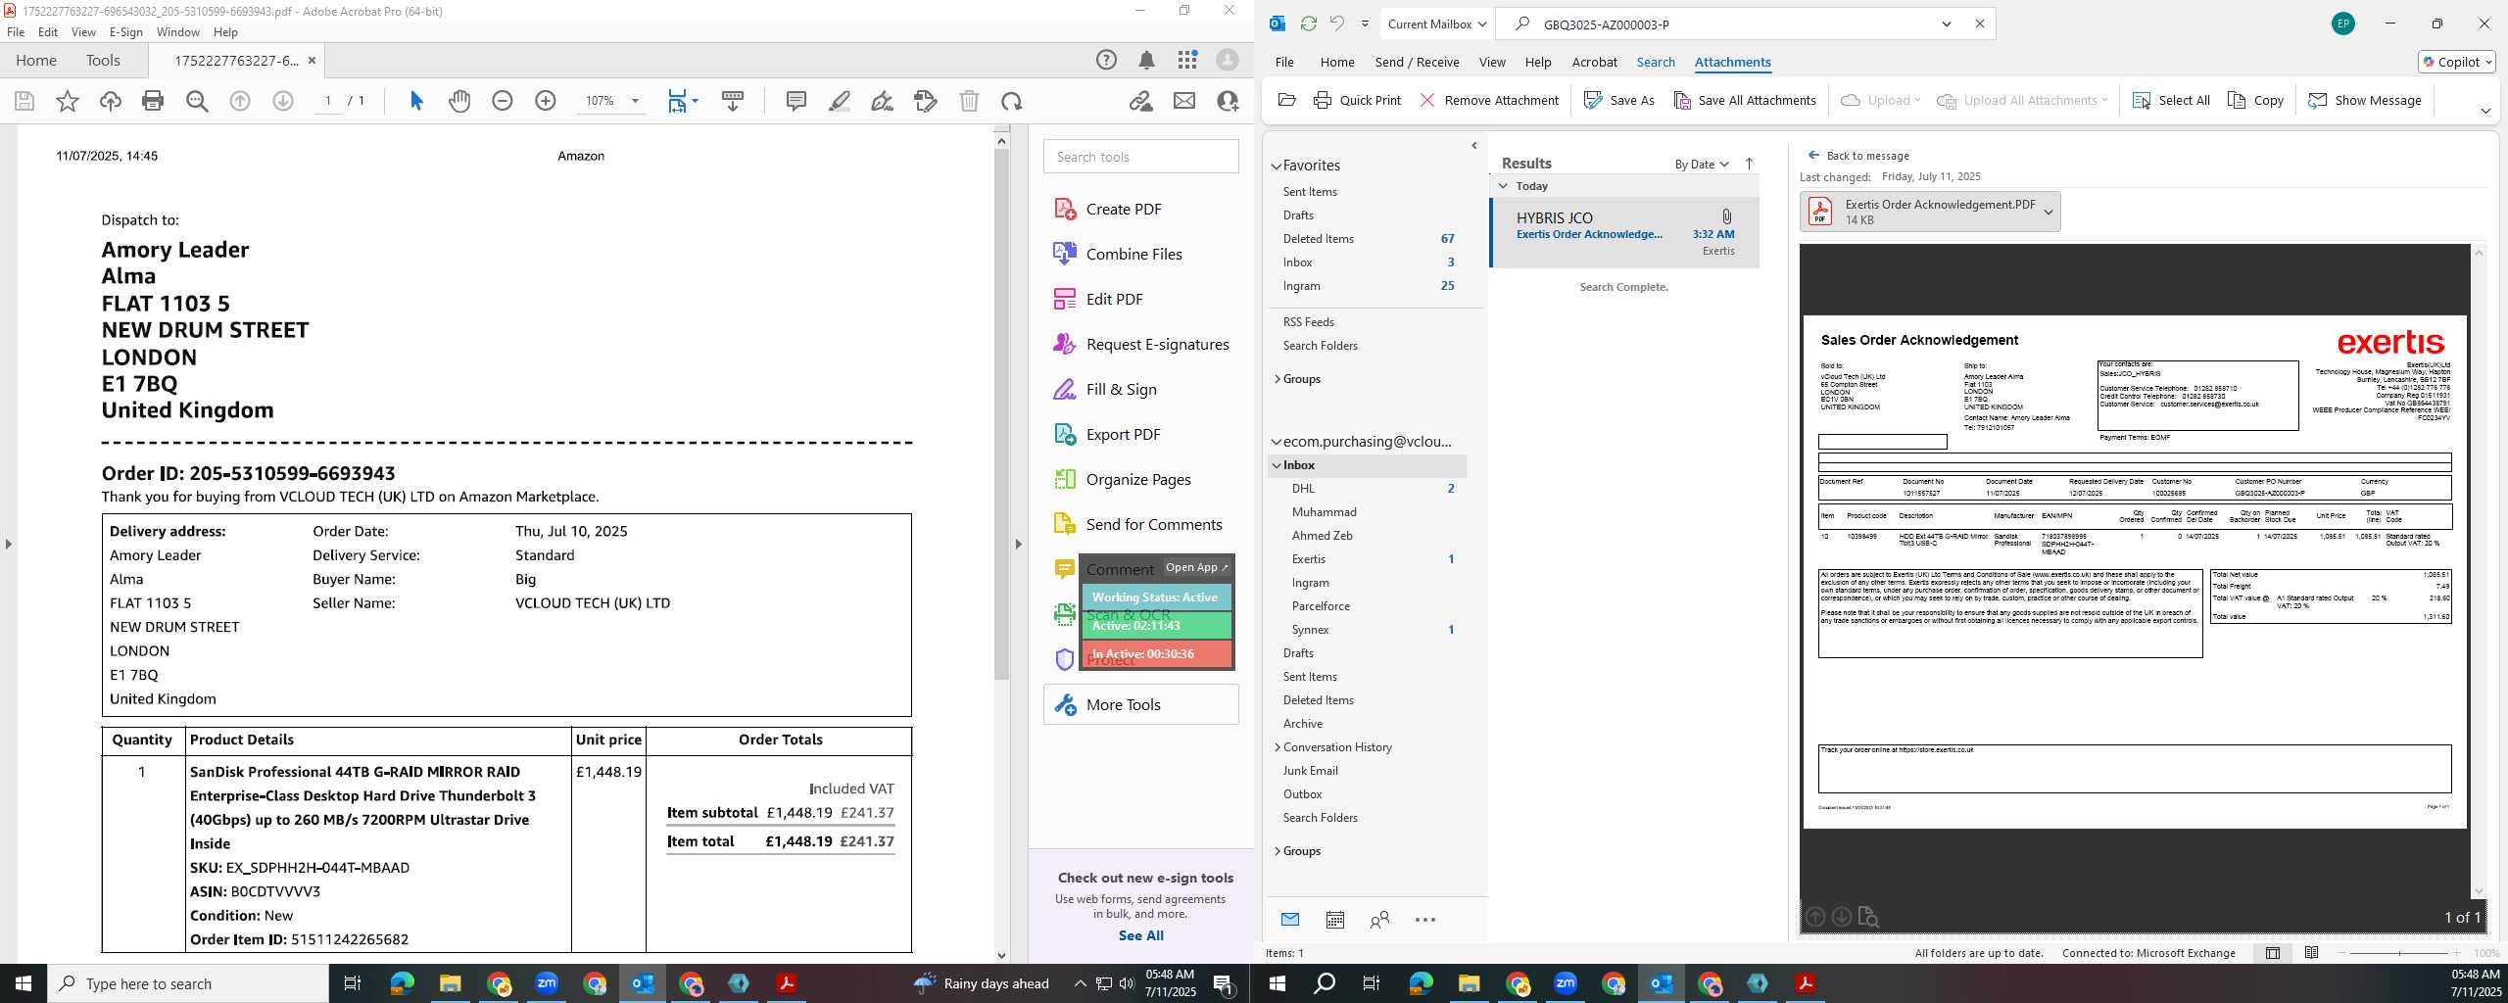2508x1003 pixels.
Task: Zoom out with the minus icon
Action: pos(503,101)
